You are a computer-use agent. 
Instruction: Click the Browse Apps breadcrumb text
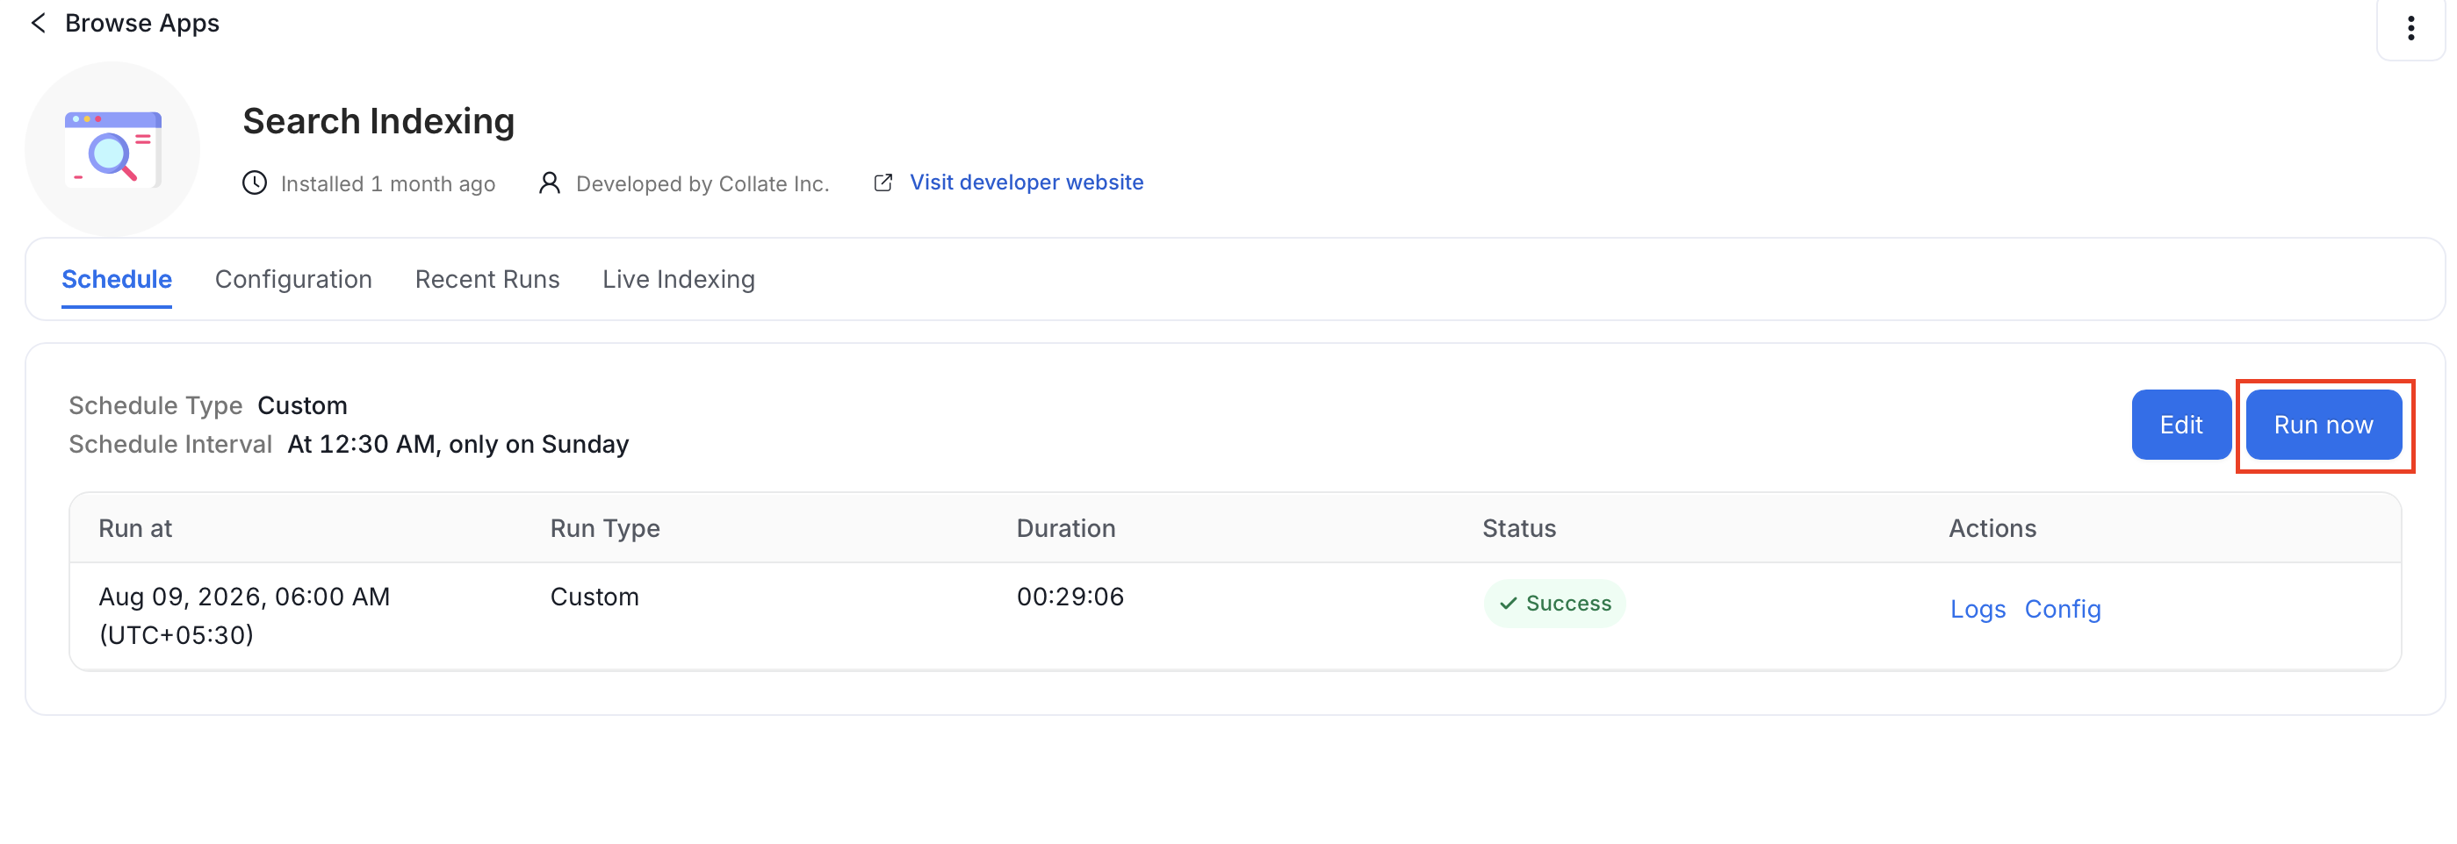142,23
